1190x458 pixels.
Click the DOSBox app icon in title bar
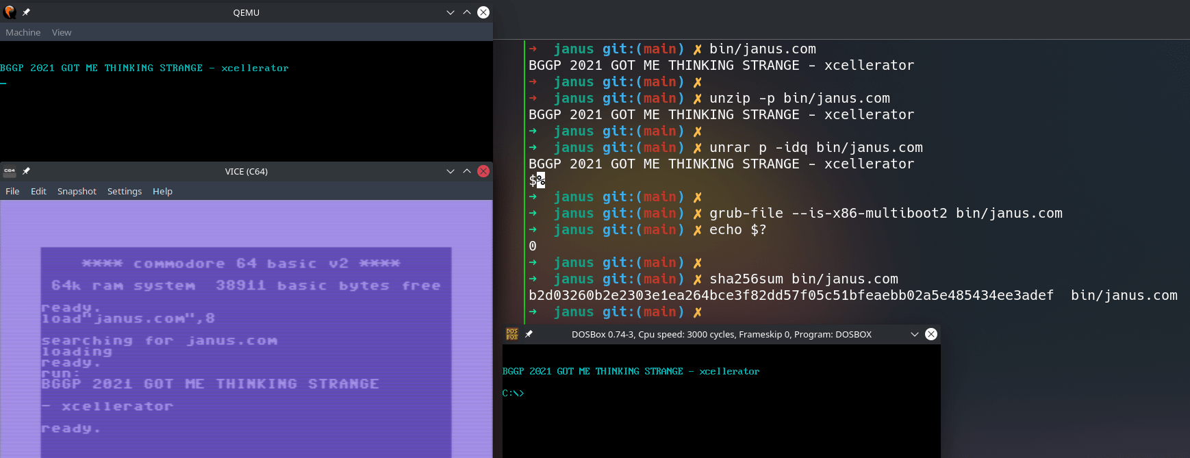(512, 334)
